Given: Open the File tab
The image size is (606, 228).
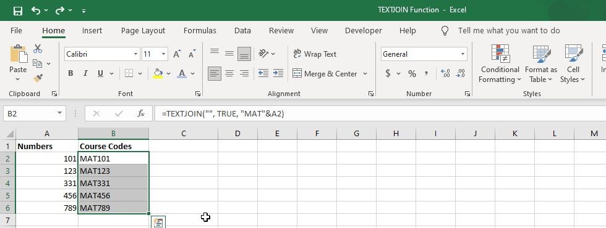Looking at the screenshot, I should (16, 30).
